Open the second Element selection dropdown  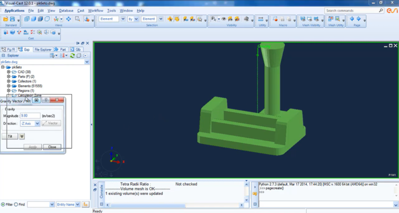pos(161,19)
